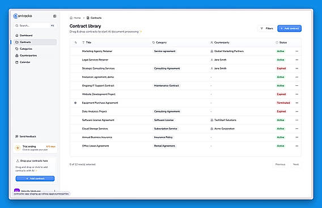Select Contracts in the sidebar

[35, 42]
